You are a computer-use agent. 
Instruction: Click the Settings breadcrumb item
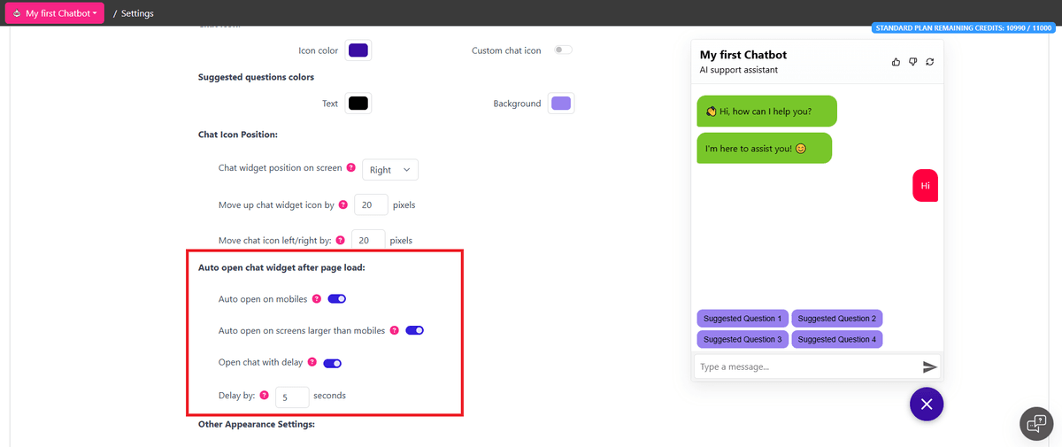(137, 13)
